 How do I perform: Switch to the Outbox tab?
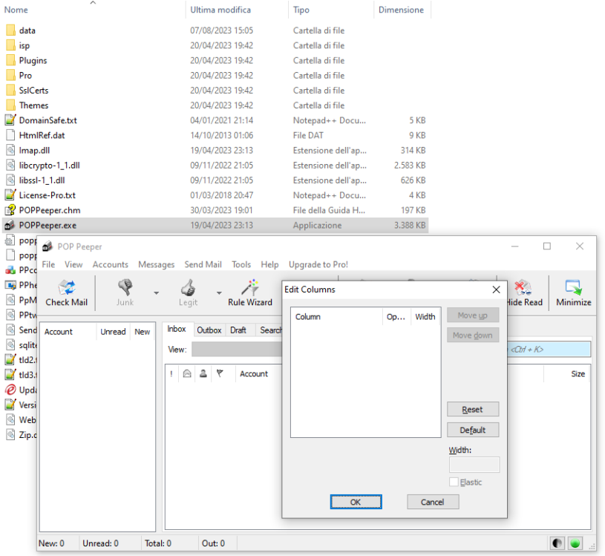coord(209,330)
